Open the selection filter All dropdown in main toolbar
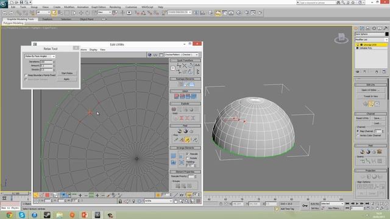The width and height of the screenshot is (390, 219). pos(43,12)
